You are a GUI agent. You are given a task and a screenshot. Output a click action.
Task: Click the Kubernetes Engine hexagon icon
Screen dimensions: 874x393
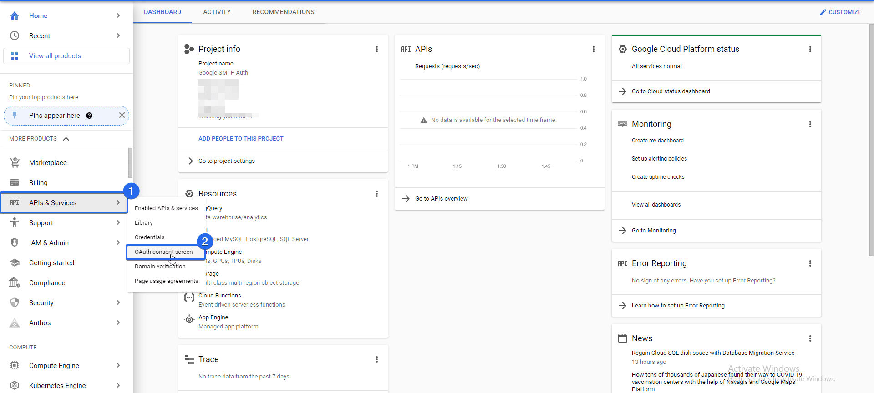coord(15,385)
